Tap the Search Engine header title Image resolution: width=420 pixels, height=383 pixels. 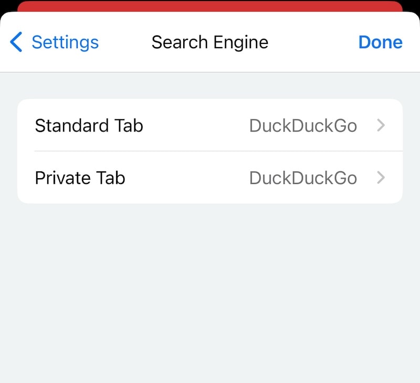209,42
